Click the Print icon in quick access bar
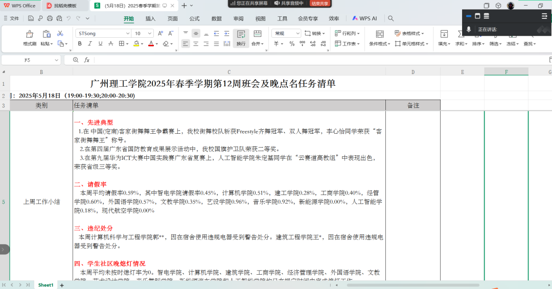The image size is (552, 289). tap(50, 18)
